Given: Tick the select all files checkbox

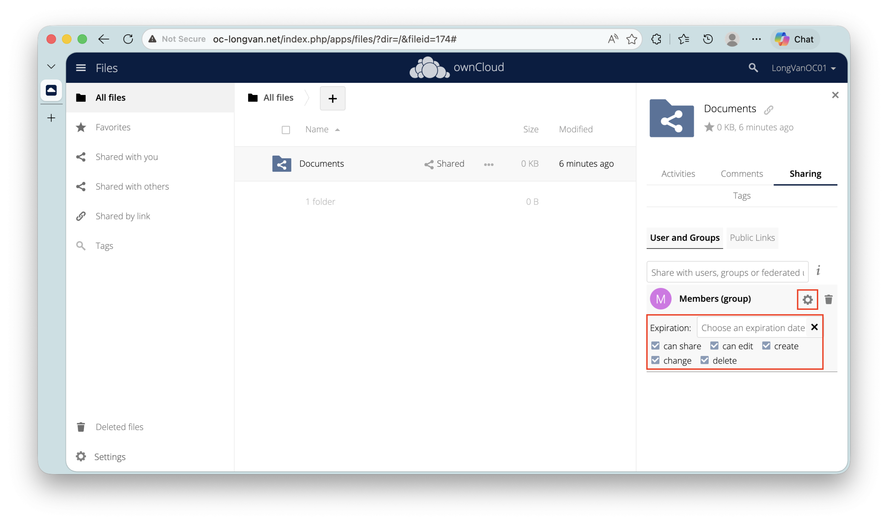Looking at the screenshot, I should click(x=285, y=130).
